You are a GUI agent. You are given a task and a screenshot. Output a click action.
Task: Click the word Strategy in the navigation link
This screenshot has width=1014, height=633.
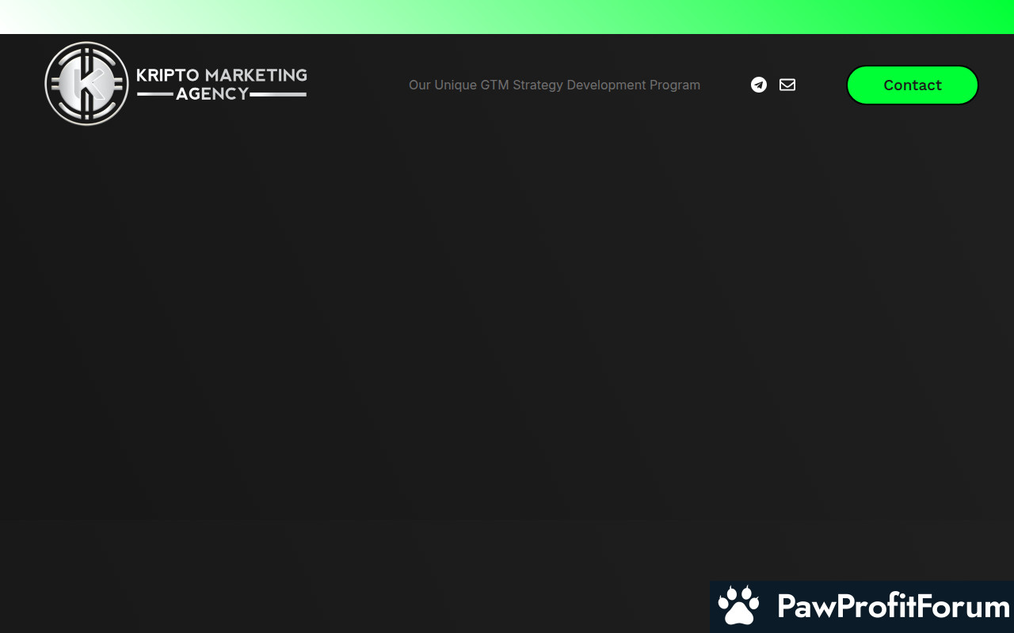tap(538, 85)
